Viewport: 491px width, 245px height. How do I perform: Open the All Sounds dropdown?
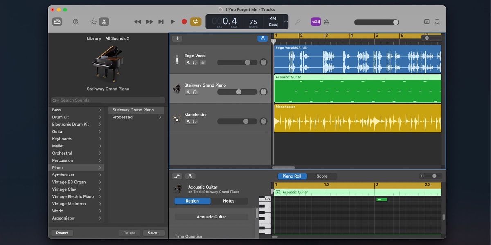coord(117,38)
